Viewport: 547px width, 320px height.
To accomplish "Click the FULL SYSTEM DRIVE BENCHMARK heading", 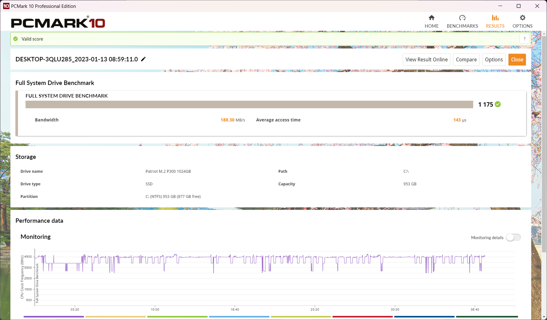I will click(x=67, y=96).
